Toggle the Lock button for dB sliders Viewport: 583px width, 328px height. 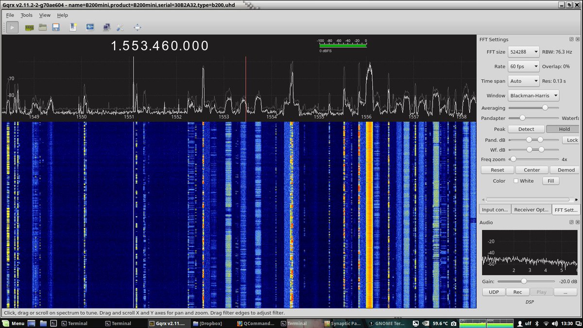pyautogui.click(x=570, y=140)
